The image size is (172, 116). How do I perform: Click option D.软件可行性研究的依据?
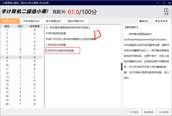click(x=60, y=51)
